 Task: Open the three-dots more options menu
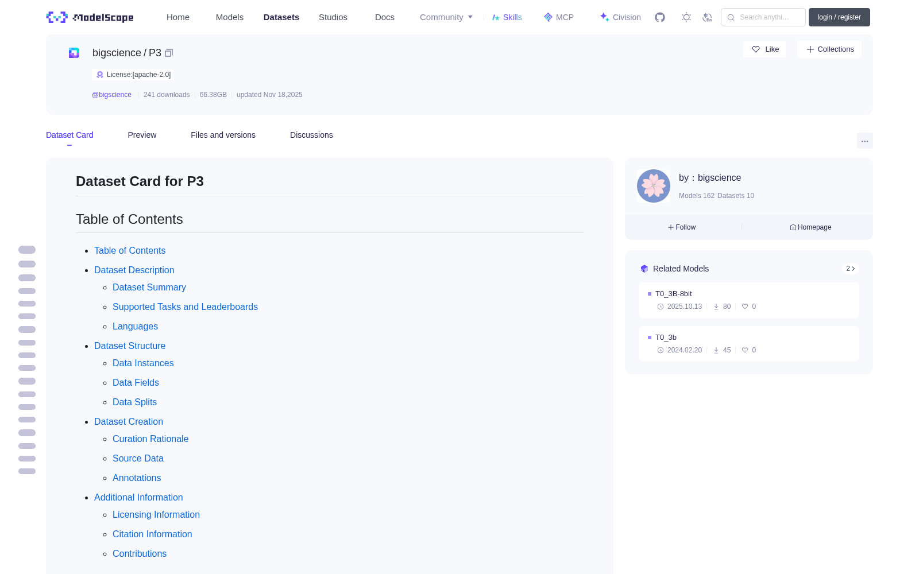click(x=864, y=141)
